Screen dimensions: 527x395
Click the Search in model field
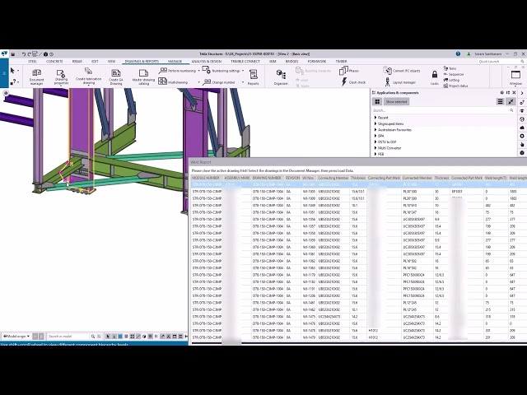(68, 337)
